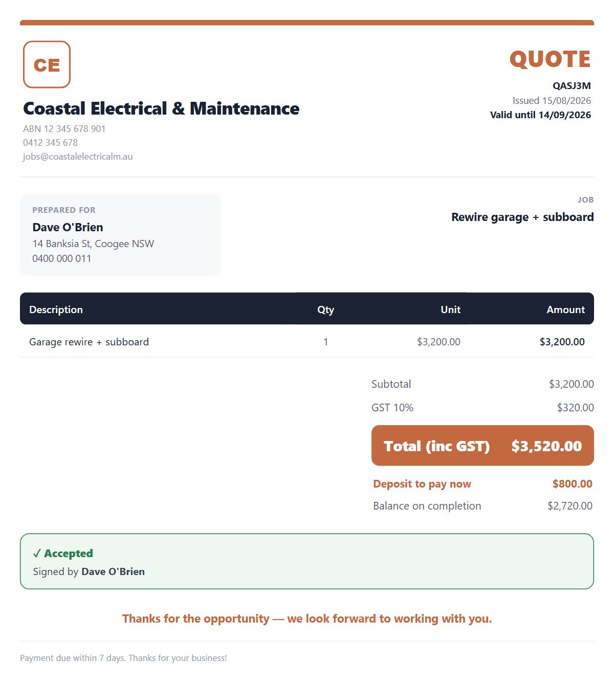
Task: Click the Description column header
Action: pos(56,310)
